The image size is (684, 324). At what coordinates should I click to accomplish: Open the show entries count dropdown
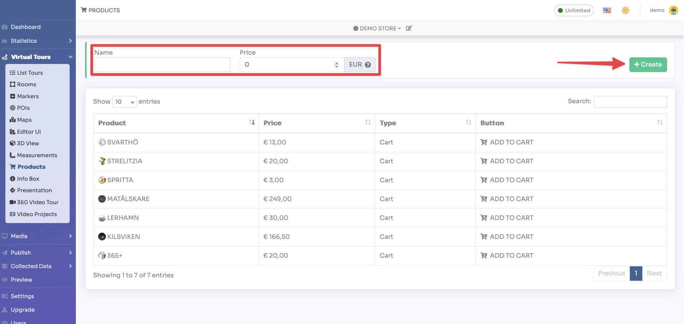pos(124,102)
